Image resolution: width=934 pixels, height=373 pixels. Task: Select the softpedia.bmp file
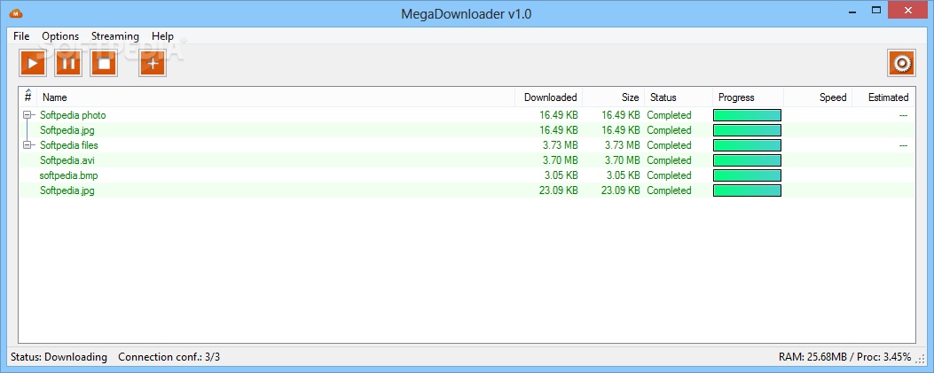pos(467,175)
